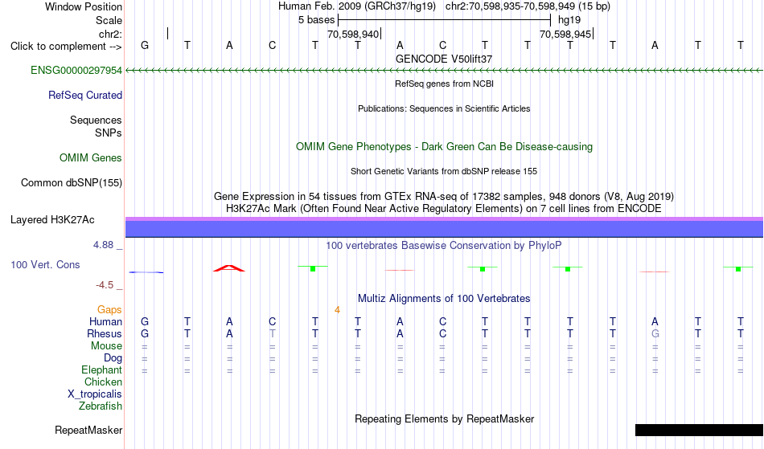Image resolution: width=764 pixels, height=449 pixels.
Task: Select the Common dbSNP(155) track label
Action: coord(71,182)
